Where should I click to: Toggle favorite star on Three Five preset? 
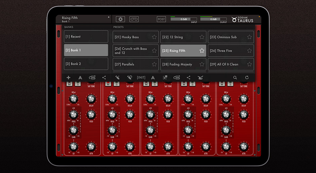249,51
